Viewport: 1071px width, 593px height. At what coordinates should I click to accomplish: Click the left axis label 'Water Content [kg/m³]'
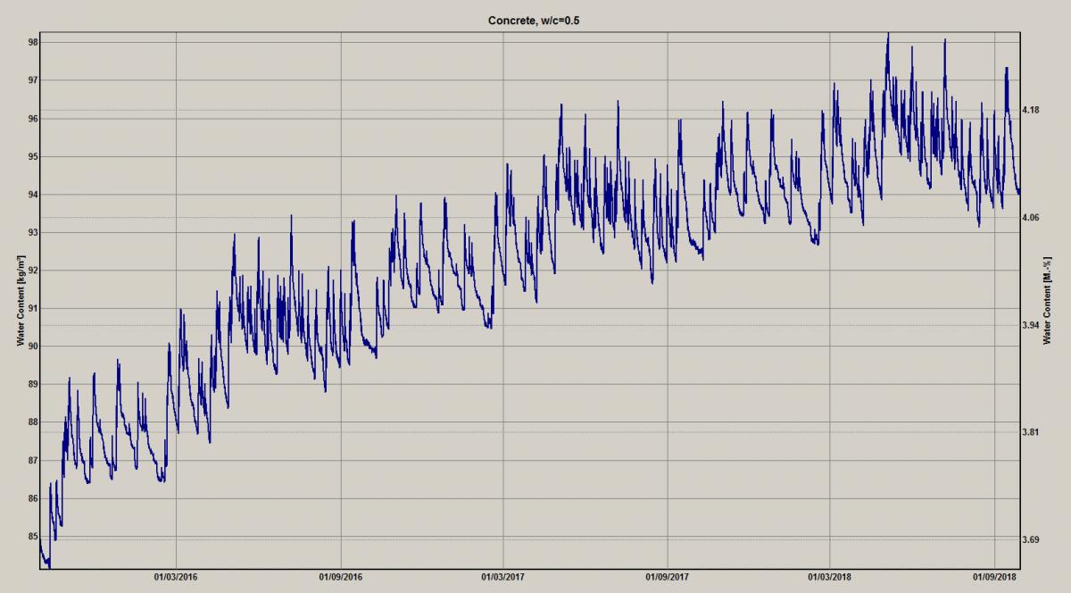[20, 301]
